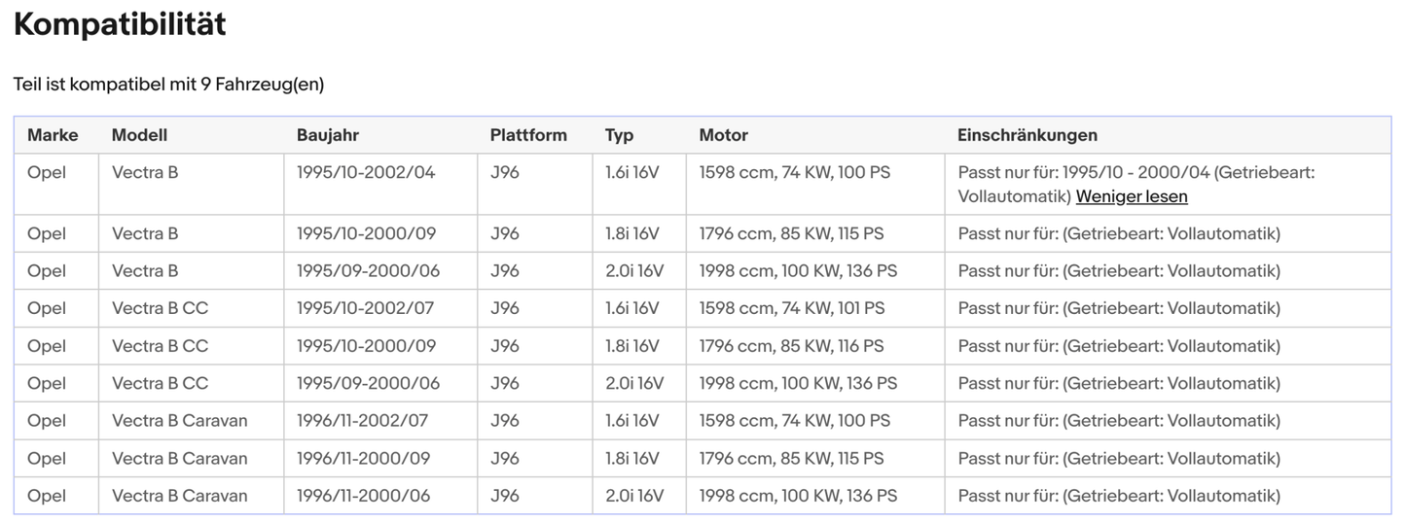This screenshot has height=523, width=1406.
Task: Click the 1996/11-2002/07 Vectra B Caravan year cell
Action: click(x=362, y=421)
